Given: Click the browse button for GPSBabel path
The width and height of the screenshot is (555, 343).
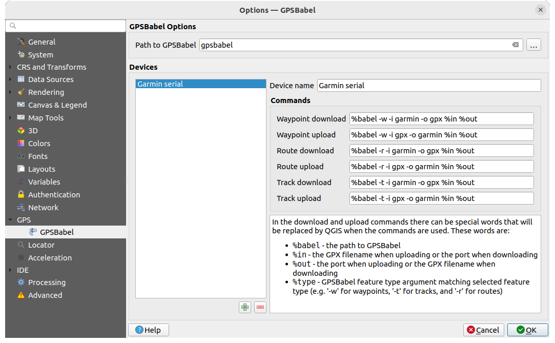Looking at the screenshot, I should pyautogui.click(x=533, y=45).
